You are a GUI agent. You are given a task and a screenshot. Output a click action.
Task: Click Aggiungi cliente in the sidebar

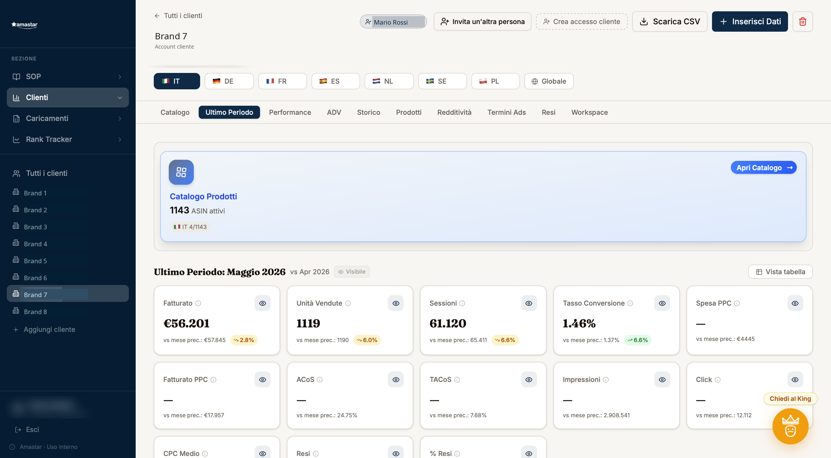point(44,329)
